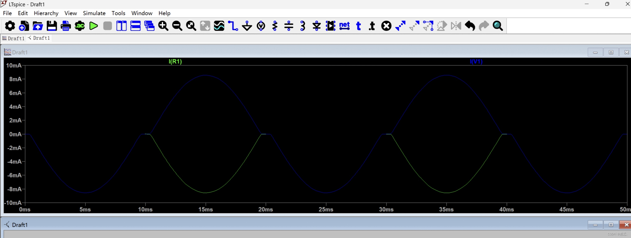This screenshot has width=631, height=238.
Task: Switch to the Draft1 schematic tab
Action: [x=39, y=38]
